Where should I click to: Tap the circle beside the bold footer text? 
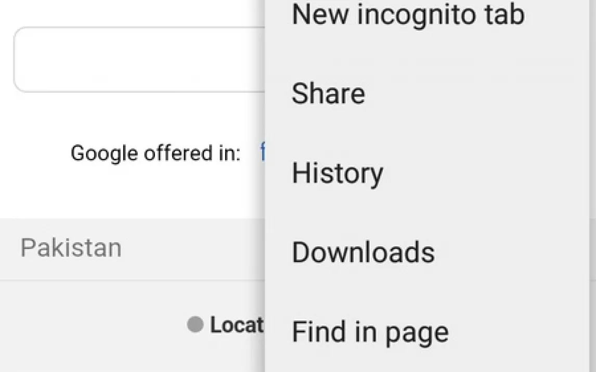tap(195, 325)
